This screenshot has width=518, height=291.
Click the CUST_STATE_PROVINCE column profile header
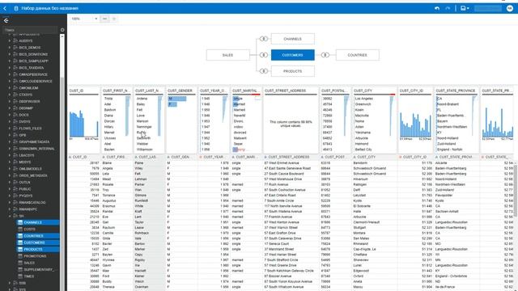pyautogui.click(x=456, y=91)
